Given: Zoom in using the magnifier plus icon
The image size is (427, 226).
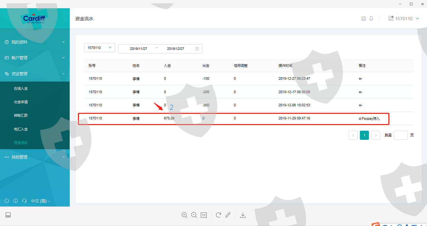Looking at the screenshot, I should 184,215.
